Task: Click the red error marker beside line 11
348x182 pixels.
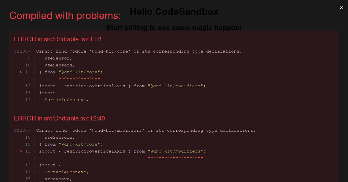Action: coord(21,72)
